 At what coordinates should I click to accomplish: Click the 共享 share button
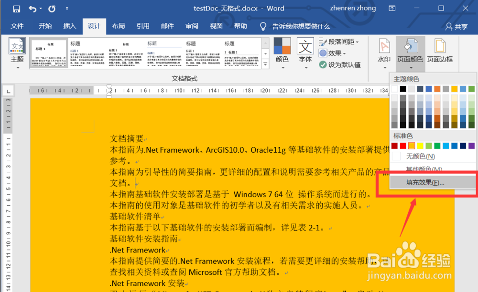click(x=456, y=27)
